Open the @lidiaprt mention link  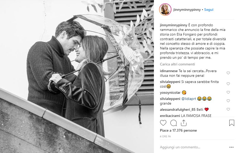coord(188,99)
